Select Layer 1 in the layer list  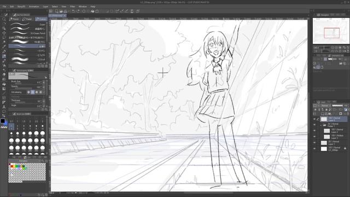pos(334,142)
